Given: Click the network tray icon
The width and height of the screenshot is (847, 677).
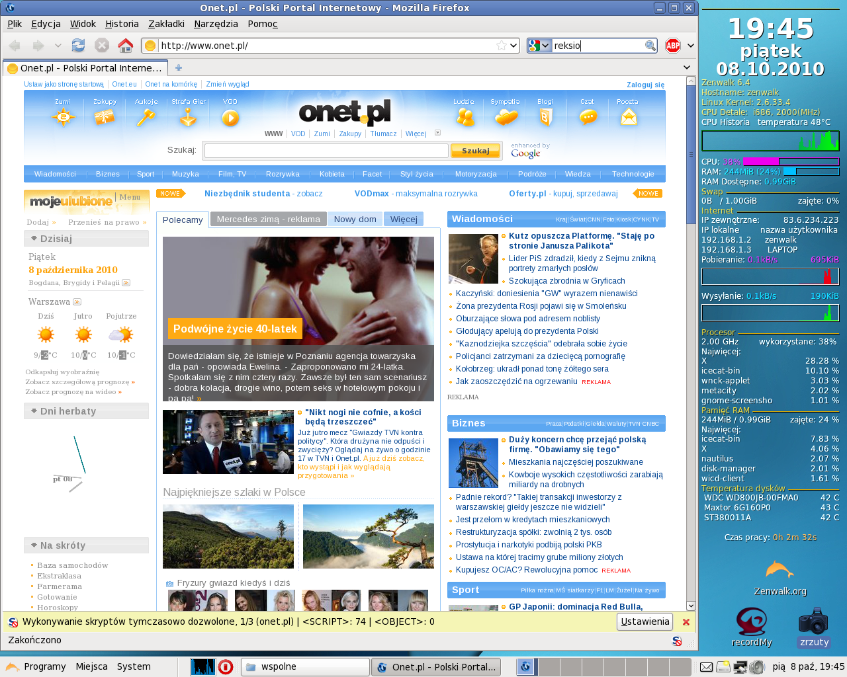Looking at the screenshot, I should tap(740, 666).
